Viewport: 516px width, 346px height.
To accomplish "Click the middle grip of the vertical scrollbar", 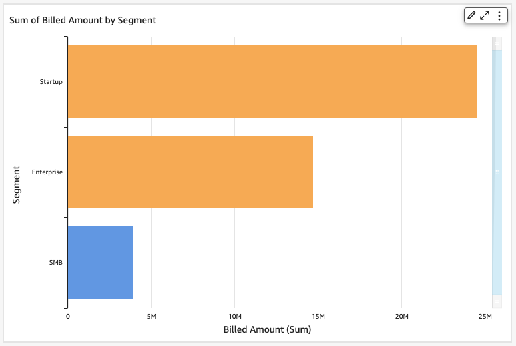I will pyautogui.click(x=497, y=172).
